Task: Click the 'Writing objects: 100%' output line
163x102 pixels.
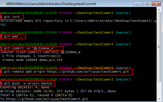Action: click(x=59, y=91)
